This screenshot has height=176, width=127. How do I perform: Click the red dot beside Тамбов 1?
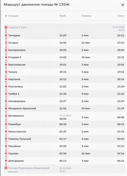point(6,94)
